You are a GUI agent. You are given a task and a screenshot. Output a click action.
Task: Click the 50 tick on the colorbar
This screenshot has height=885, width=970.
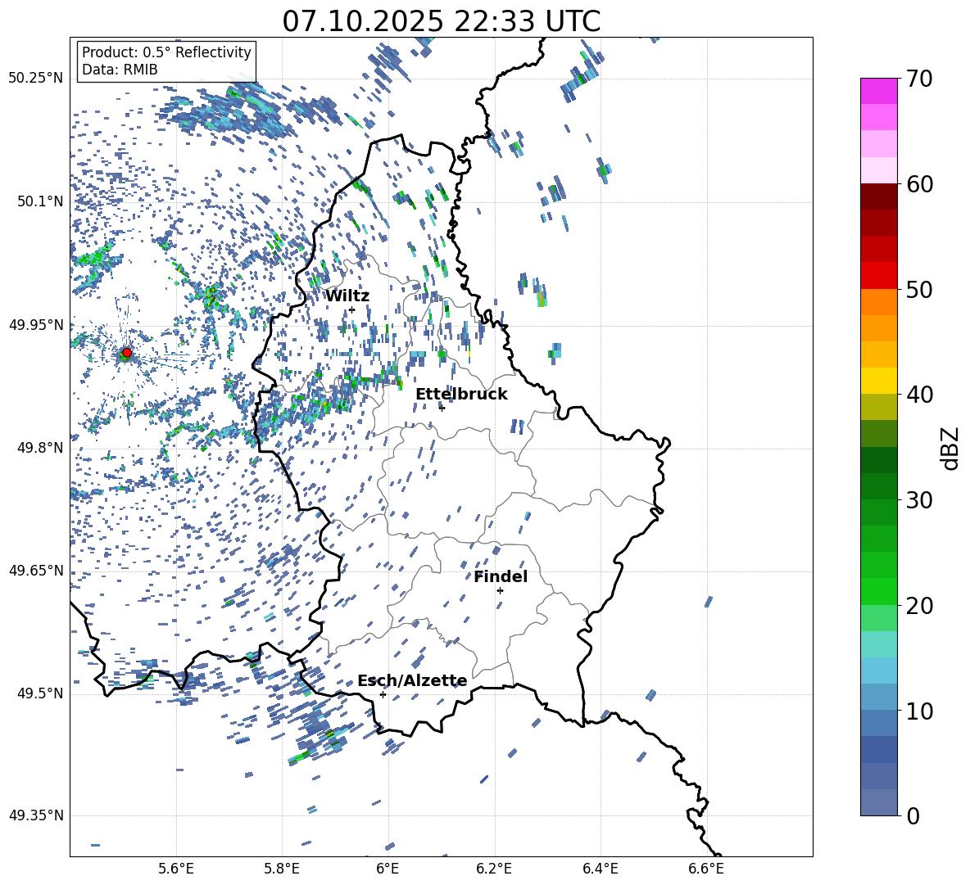click(x=919, y=289)
